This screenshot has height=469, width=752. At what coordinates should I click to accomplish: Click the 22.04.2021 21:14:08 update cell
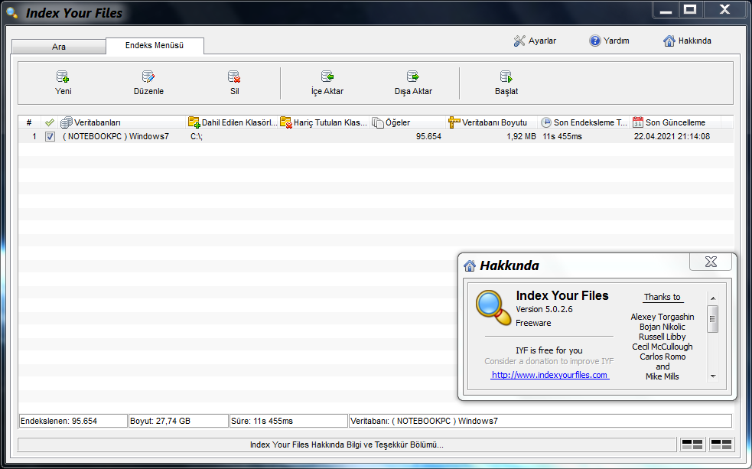click(x=672, y=137)
